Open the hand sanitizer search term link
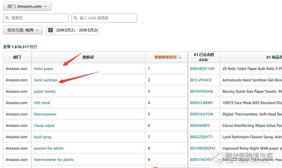 click(x=46, y=80)
